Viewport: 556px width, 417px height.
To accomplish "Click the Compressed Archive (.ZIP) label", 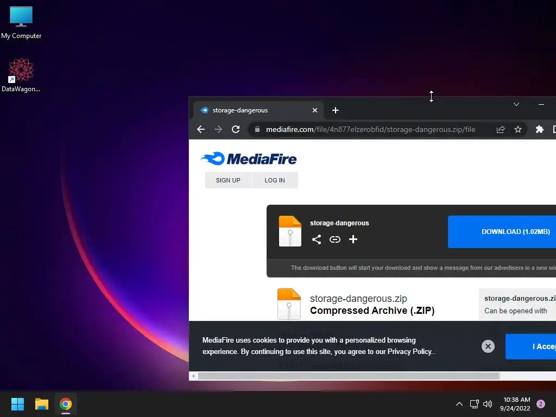I will [x=372, y=311].
